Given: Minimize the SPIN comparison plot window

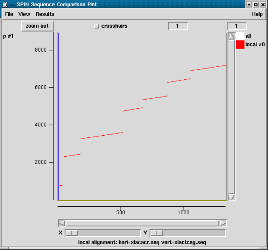Looking at the screenshot, I should click(249, 5).
